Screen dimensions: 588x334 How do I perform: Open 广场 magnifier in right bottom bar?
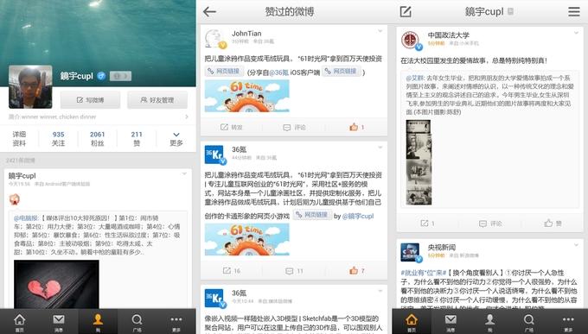528,322
